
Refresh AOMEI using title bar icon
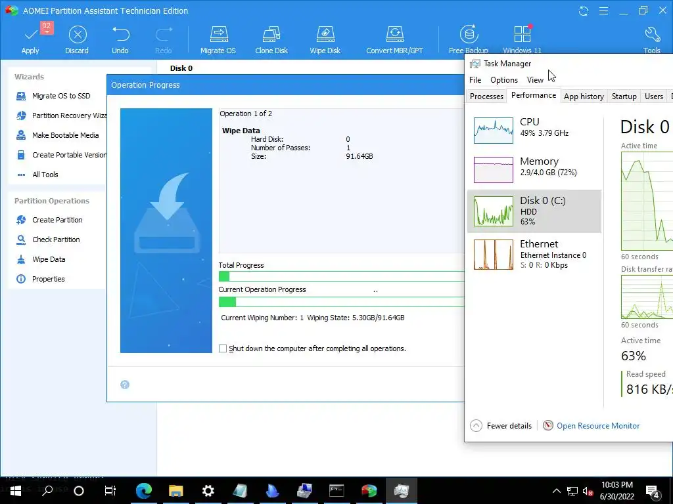click(584, 10)
